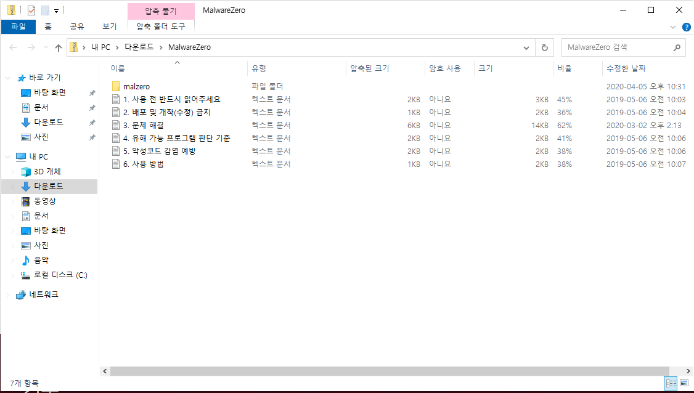Viewport: 694px width, 393px height.
Task: Select file icon of '4. 유해 가능 프로그램 판단 기준'
Action: click(116, 138)
